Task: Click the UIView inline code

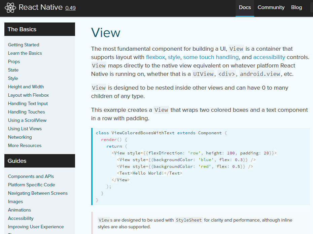Action: pos(203,74)
